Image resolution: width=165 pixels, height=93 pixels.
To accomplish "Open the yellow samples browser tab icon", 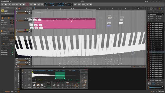I will [x=160, y=9].
